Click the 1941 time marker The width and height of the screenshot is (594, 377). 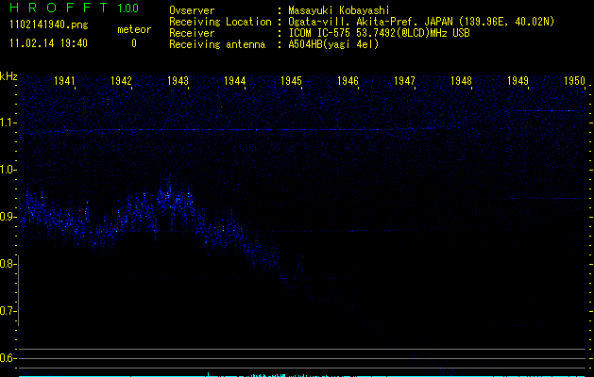[x=64, y=82]
